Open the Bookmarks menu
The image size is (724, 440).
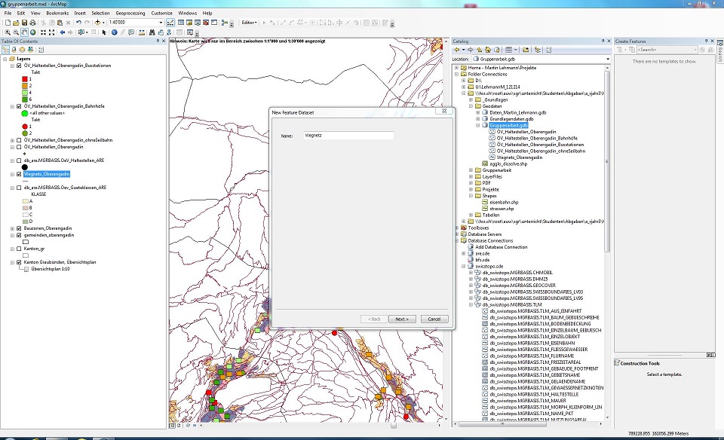[57, 13]
